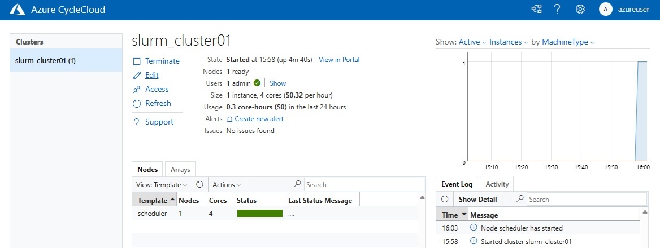Click the green scheduler status bar
The height and width of the screenshot is (248, 660).
click(260, 213)
